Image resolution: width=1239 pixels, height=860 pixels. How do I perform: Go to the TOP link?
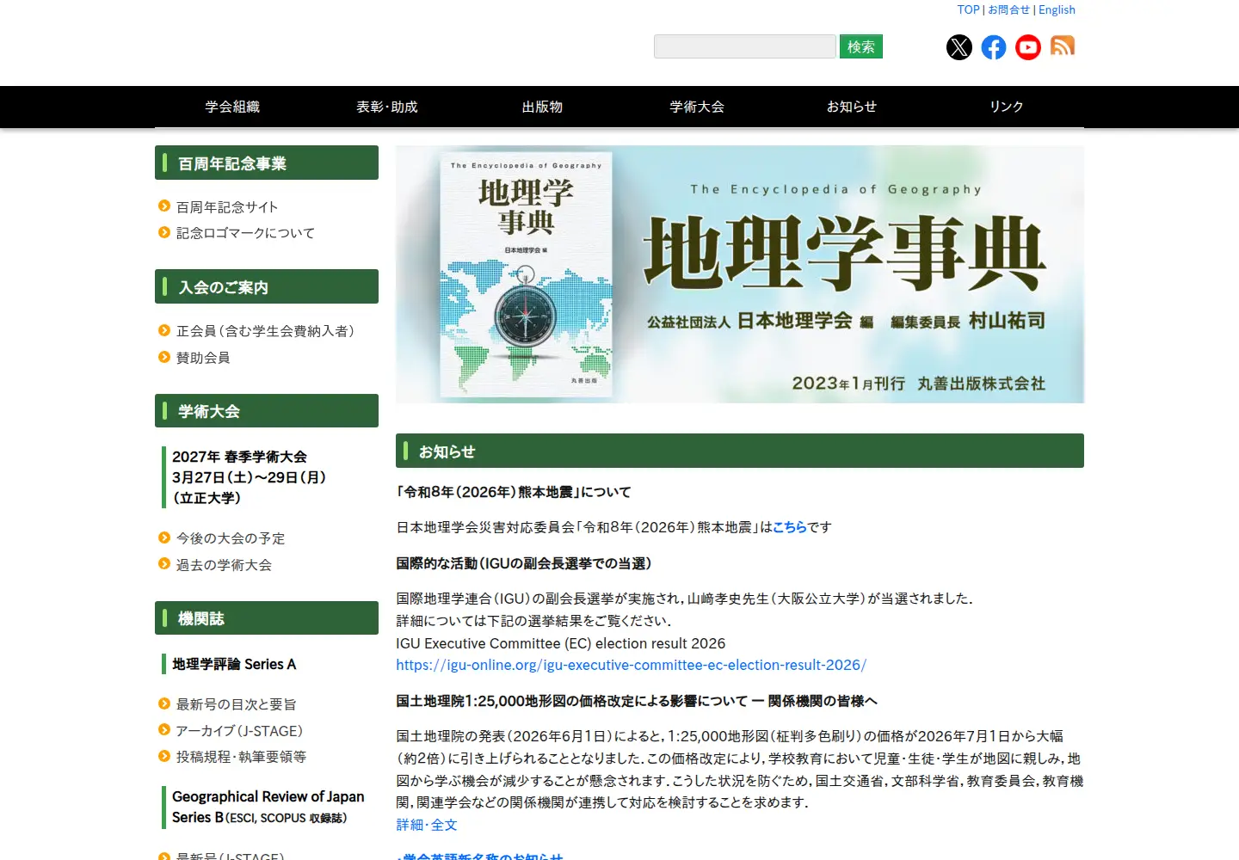(969, 9)
